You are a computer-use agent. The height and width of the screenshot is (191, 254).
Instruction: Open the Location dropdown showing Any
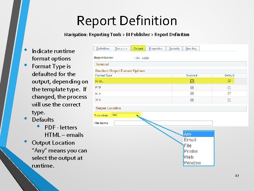tap(125, 115)
